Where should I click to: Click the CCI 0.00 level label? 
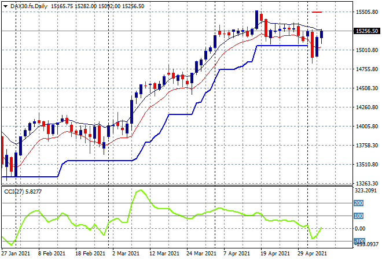click(x=360, y=229)
